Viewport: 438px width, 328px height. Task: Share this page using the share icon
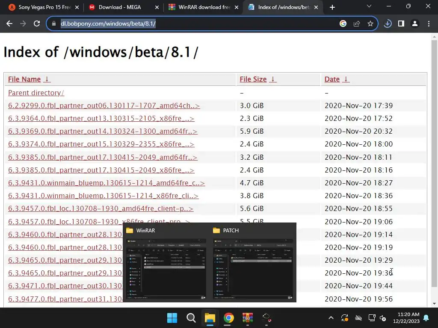click(x=357, y=24)
